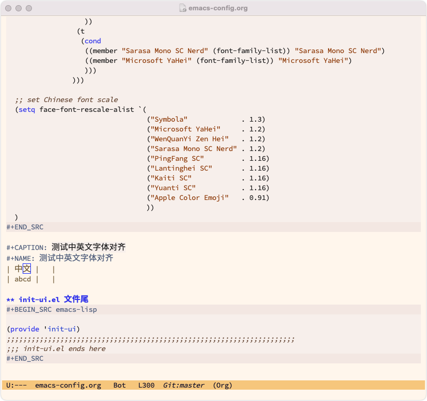The height and width of the screenshot is (401, 427).
Task: Click the 'init-ui symbol
Action: [60, 329]
